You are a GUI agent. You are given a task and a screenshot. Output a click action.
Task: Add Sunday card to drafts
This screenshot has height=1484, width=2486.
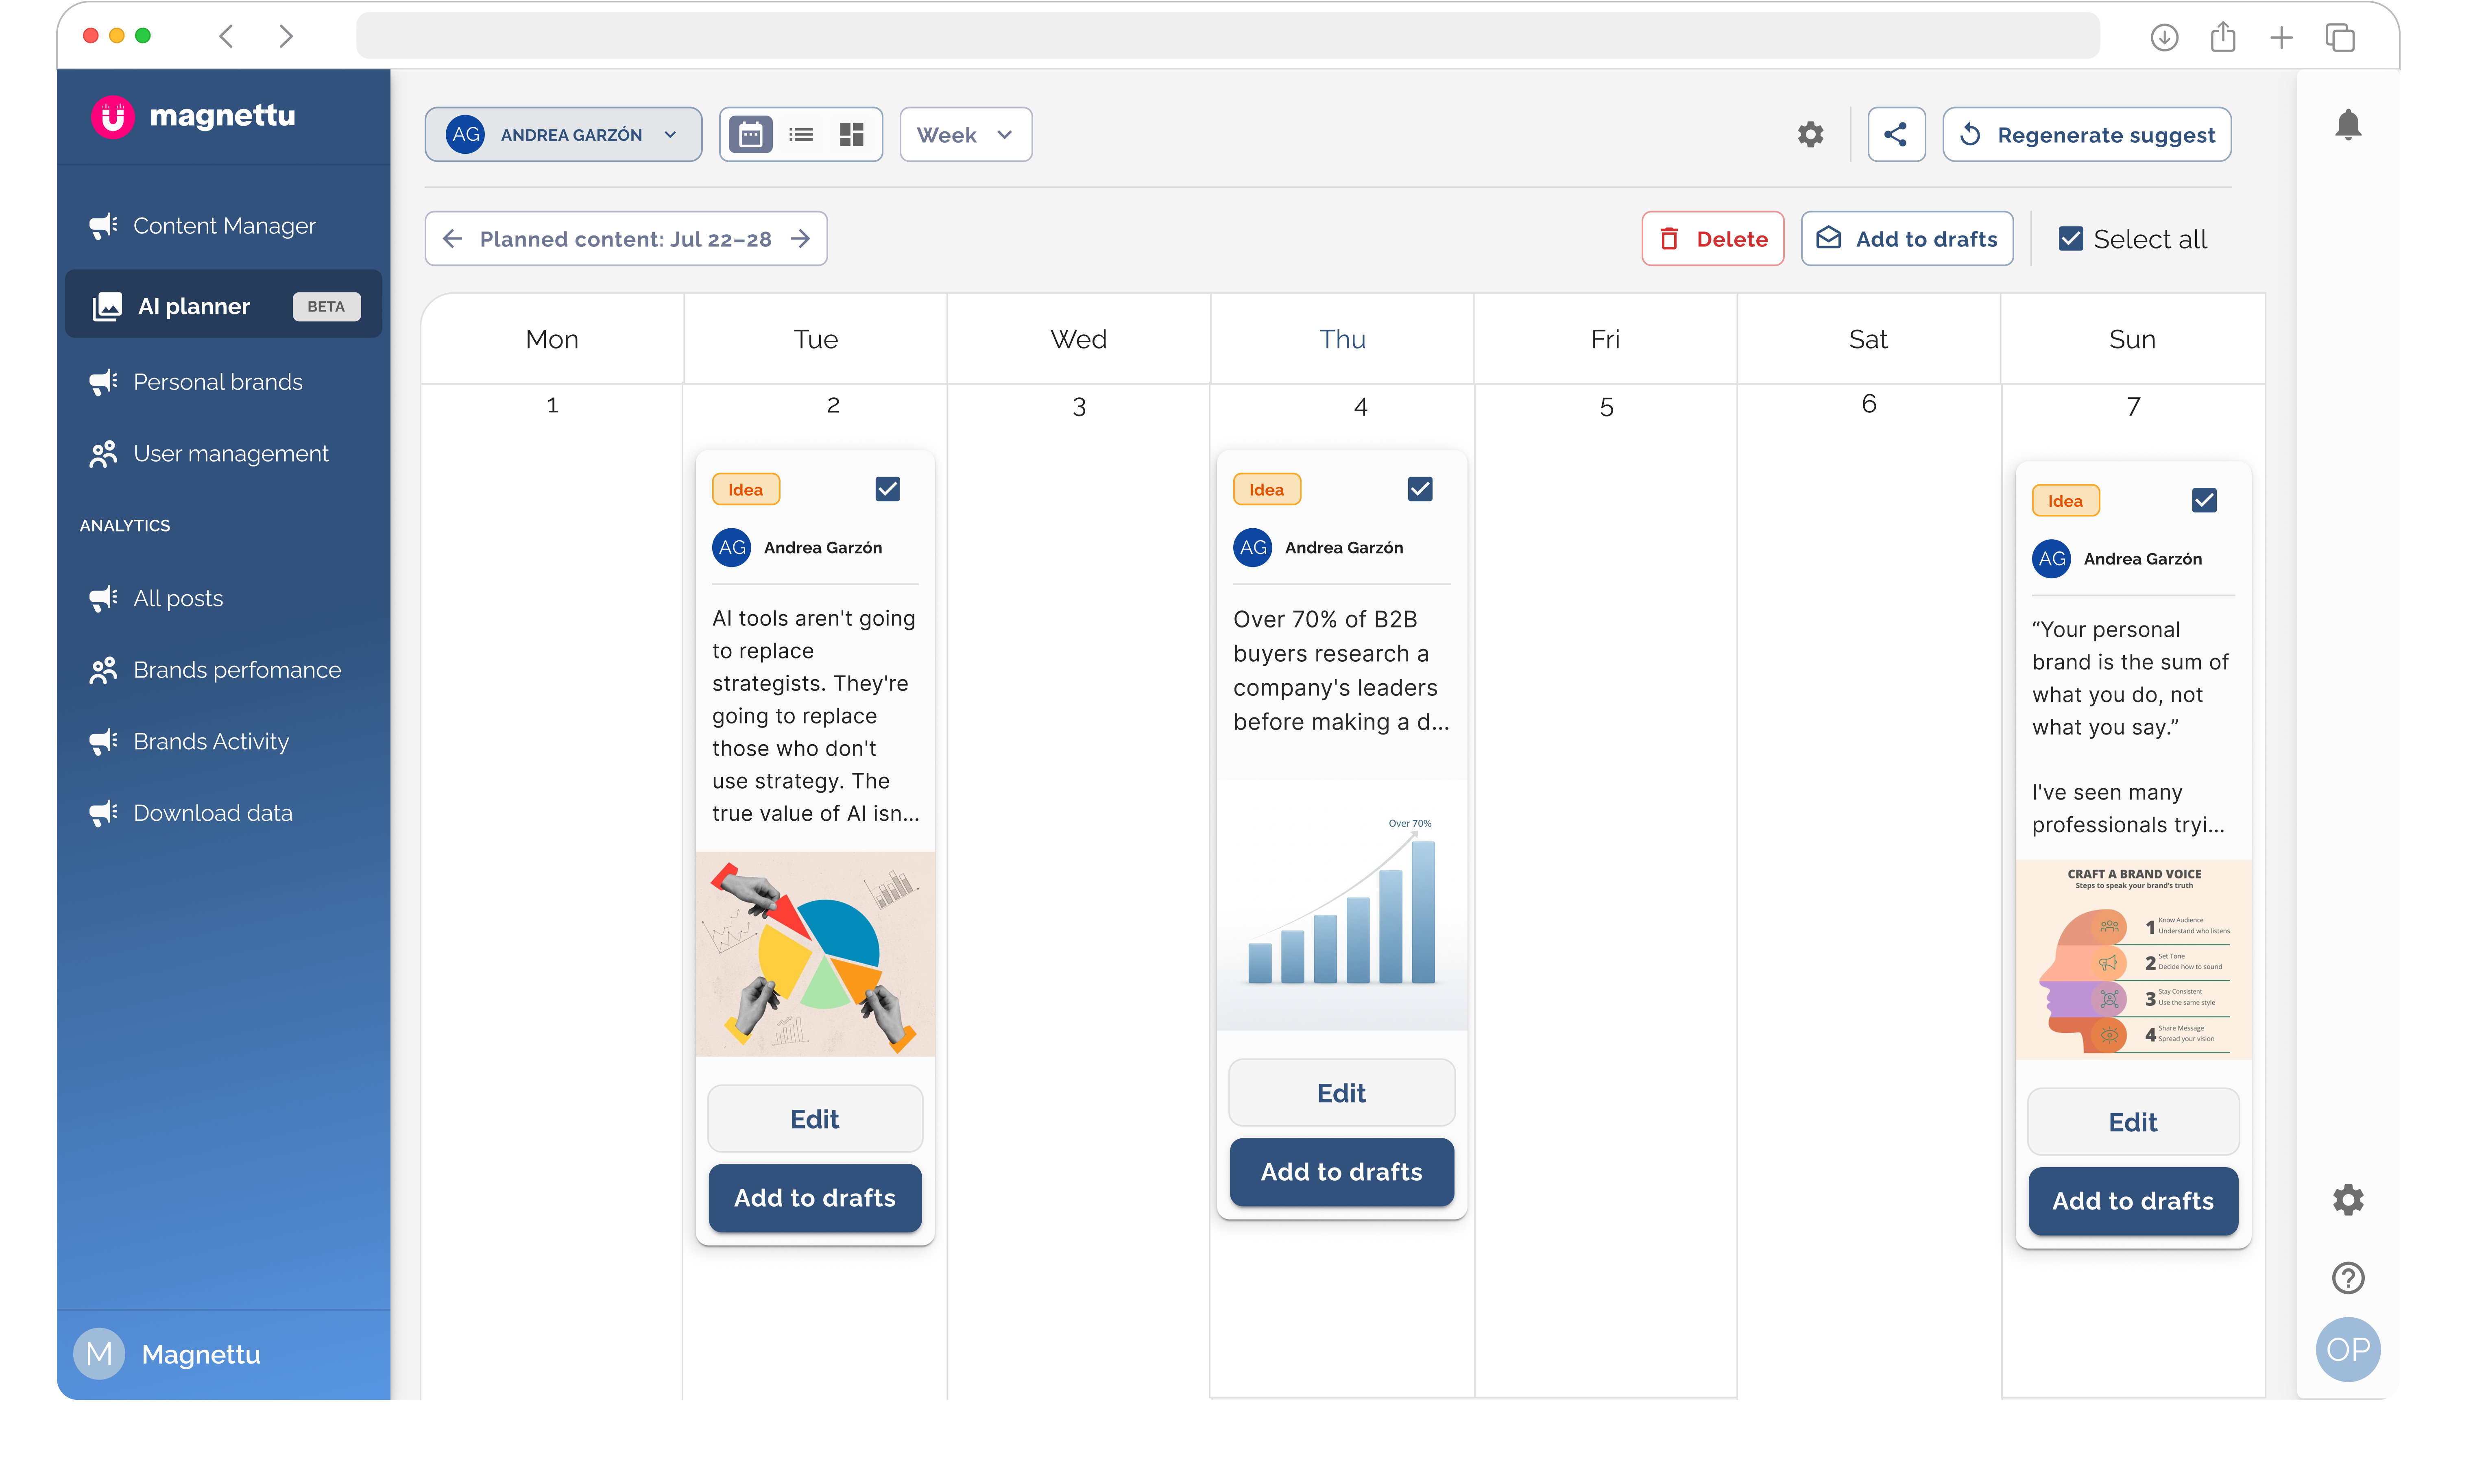2132,1200
